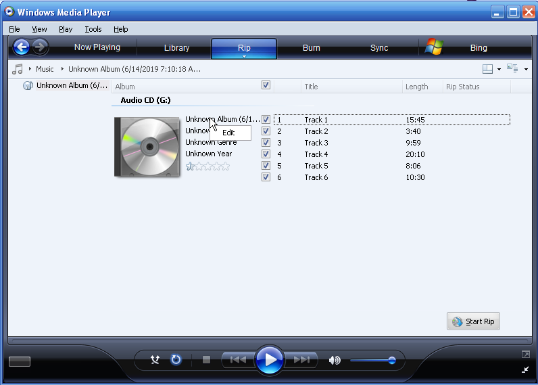This screenshot has width=538, height=385.
Task: Skip to the previous track
Action: [238, 359]
